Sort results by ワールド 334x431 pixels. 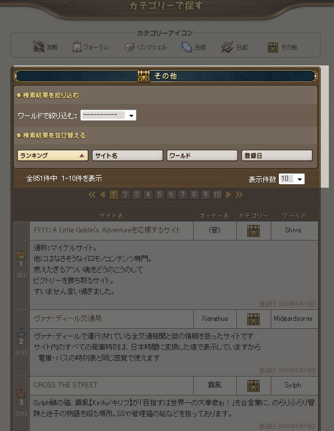coord(202,156)
